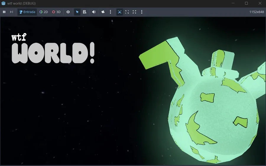Mute the game audio
The image size is (266, 166).
point(94,12)
